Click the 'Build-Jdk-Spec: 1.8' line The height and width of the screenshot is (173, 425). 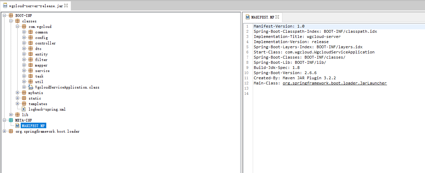tap(277, 68)
